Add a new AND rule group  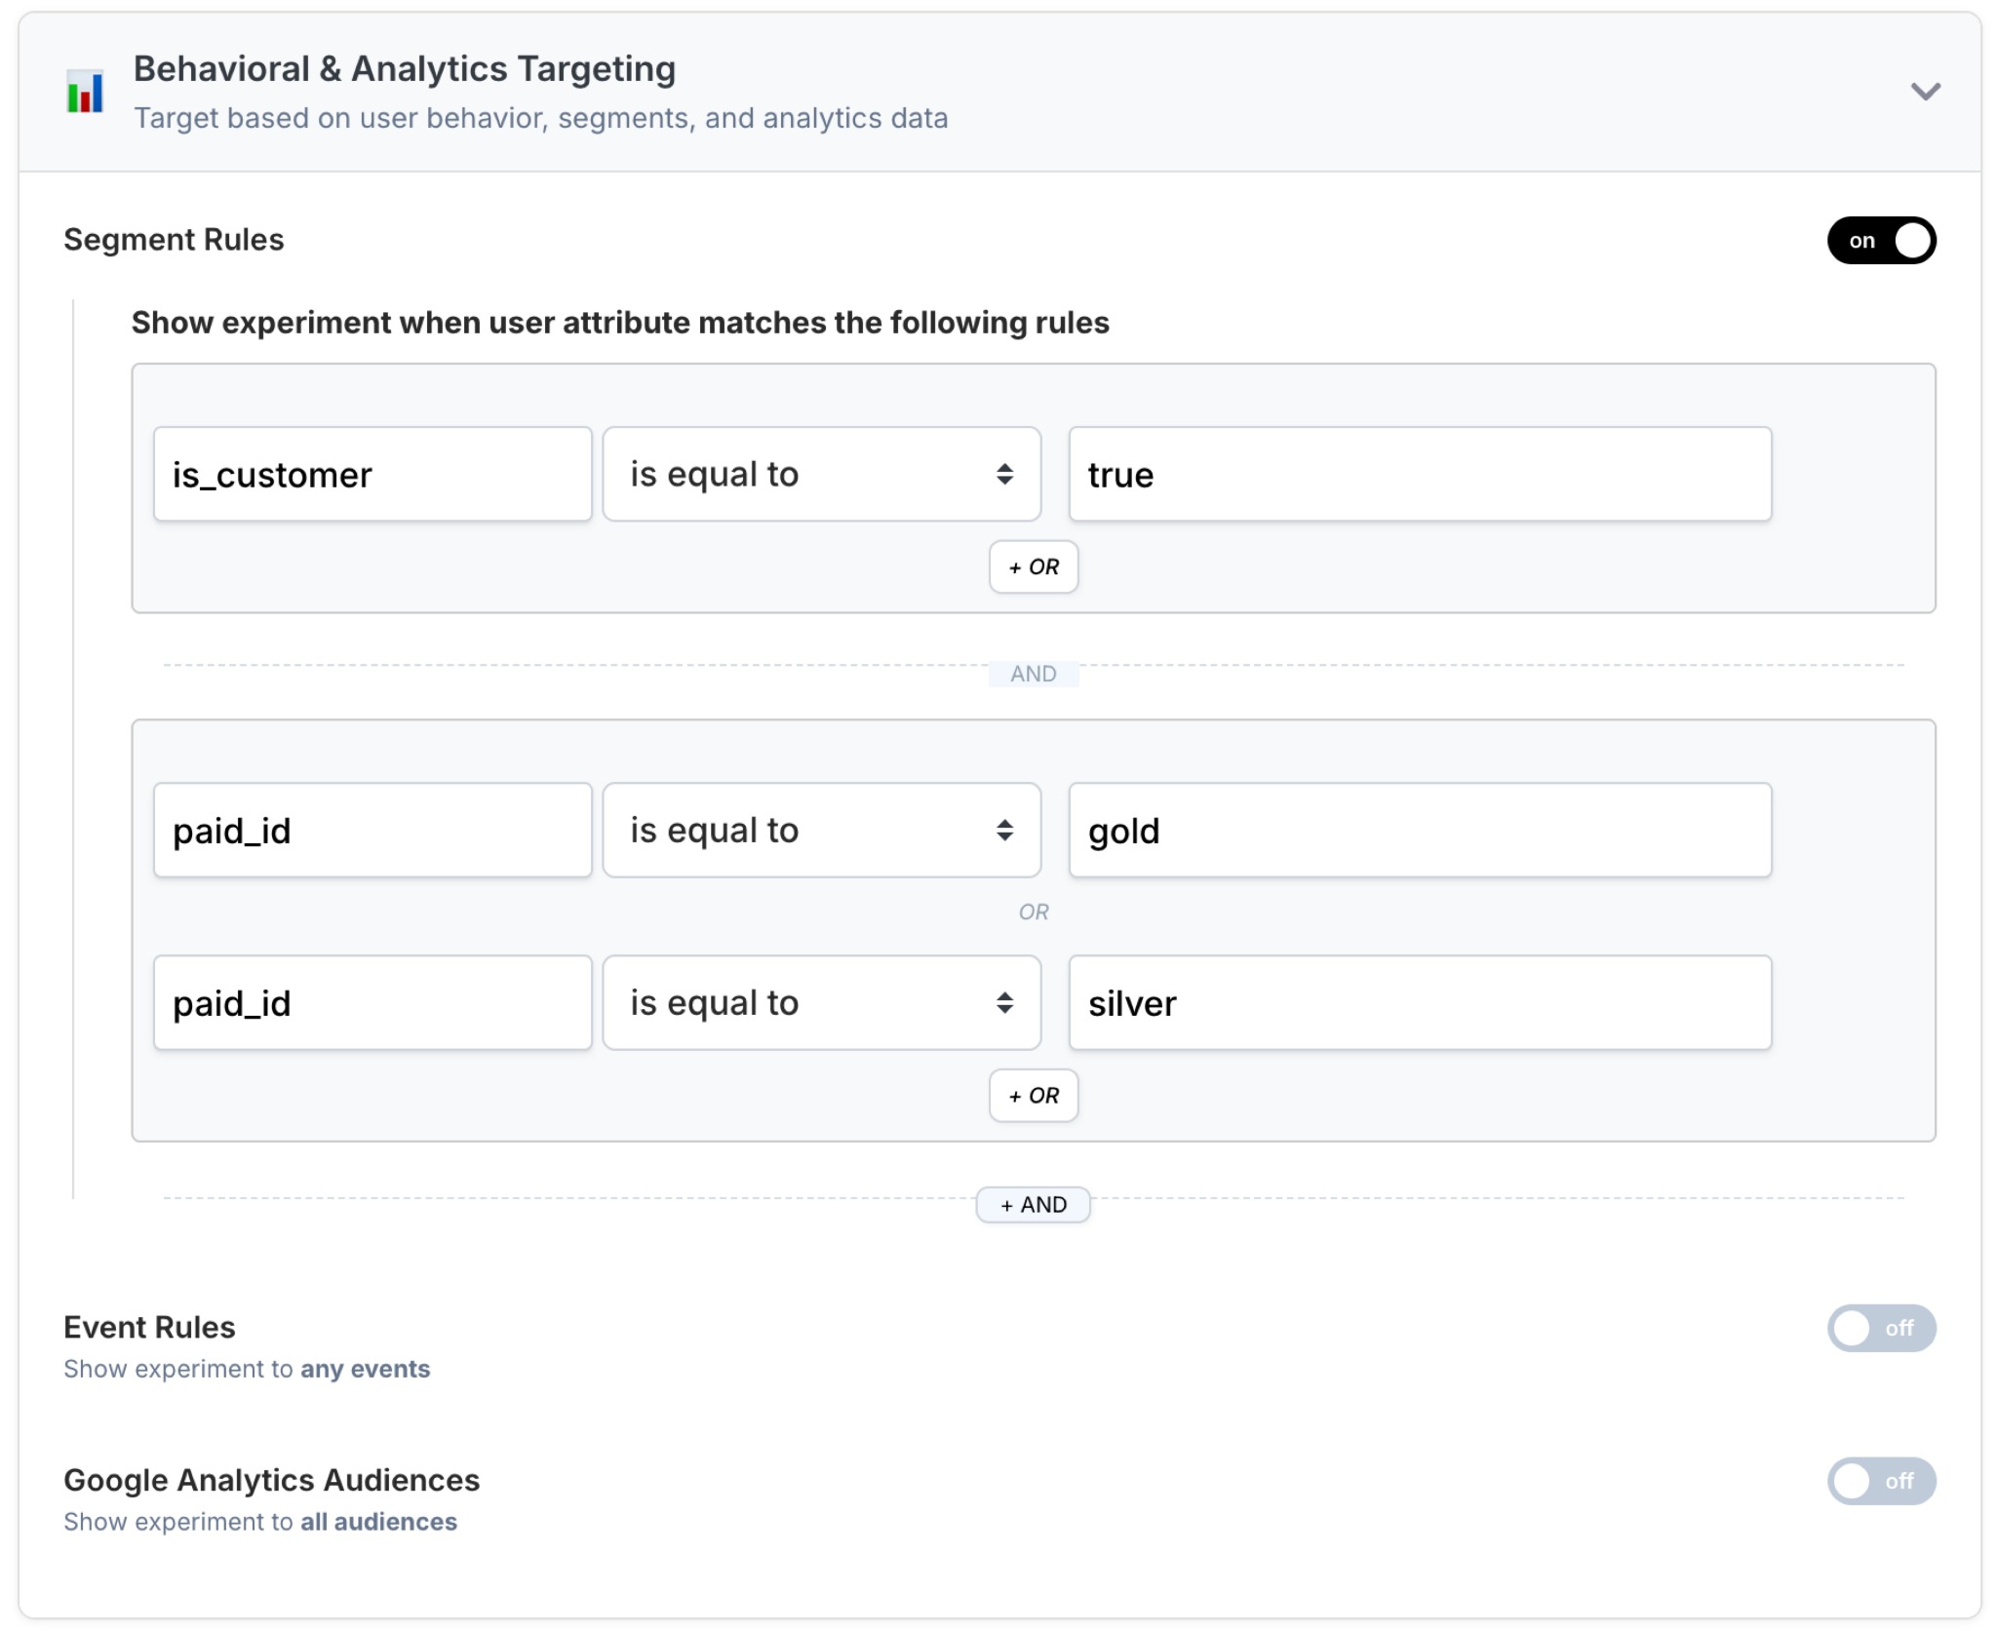pos(1033,1205)
